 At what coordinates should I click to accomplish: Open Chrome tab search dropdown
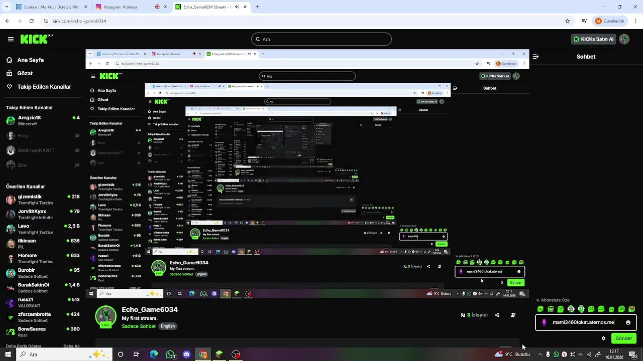click(6, 7)
